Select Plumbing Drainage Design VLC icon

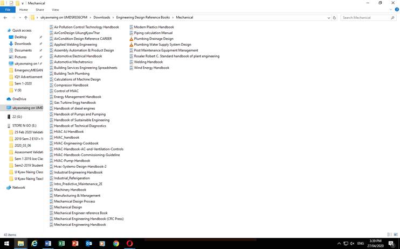[x=132, y=39]
